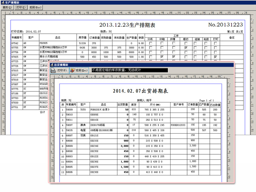256x192 pixels.
Task: Tick the 粘胶 box for order 6T542
Action: (x=206, y=43)
